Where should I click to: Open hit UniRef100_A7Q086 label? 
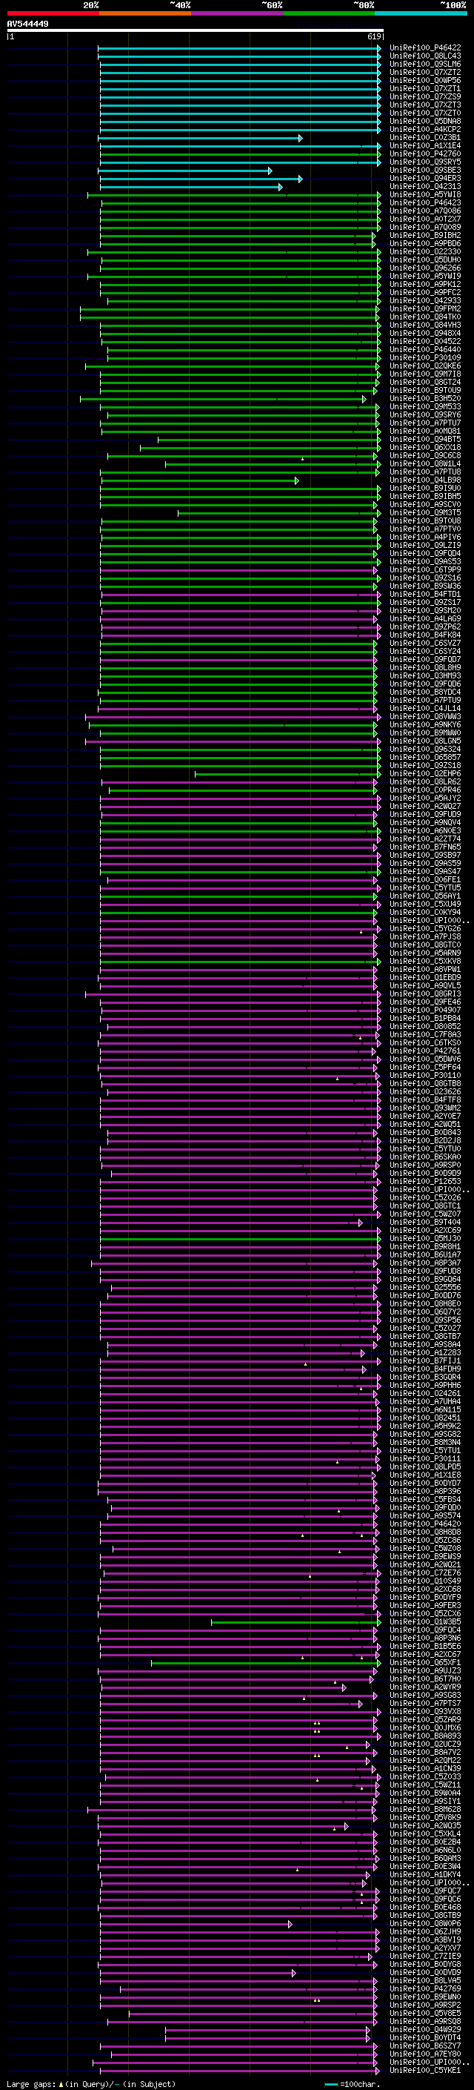[425, 211]
